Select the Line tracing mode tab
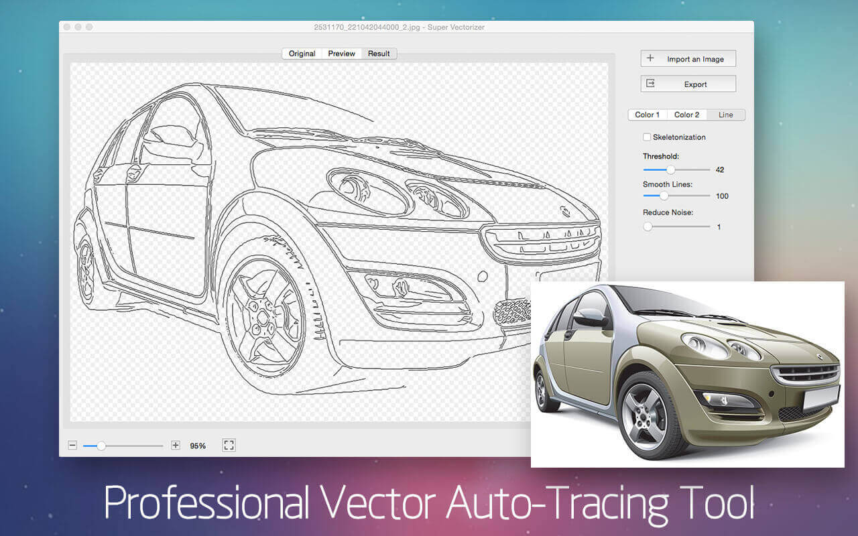Screen dimensions: 858x536 pyautogui.click(x=726, y=115)
